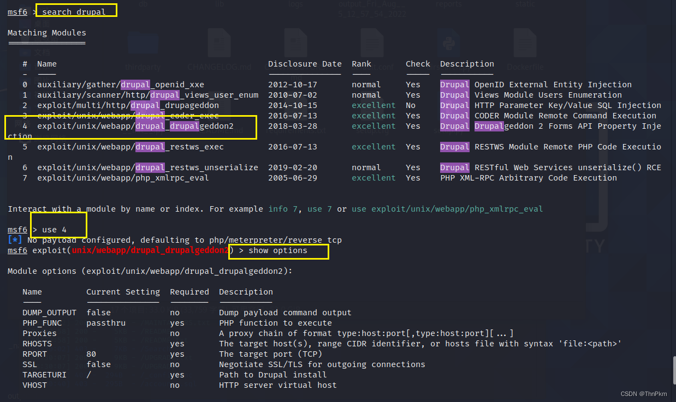Click 'Negotiate SSL/TLS for outgoing connections' description
The width and height of the screenshot is (676, 402).
(x=322, y=364)
